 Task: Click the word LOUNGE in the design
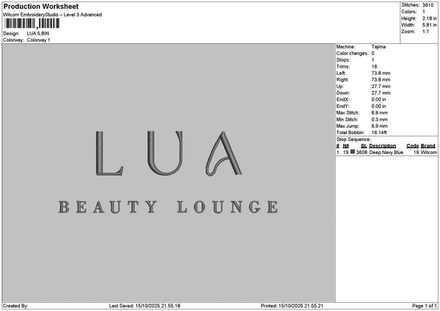tap(228, 207)
